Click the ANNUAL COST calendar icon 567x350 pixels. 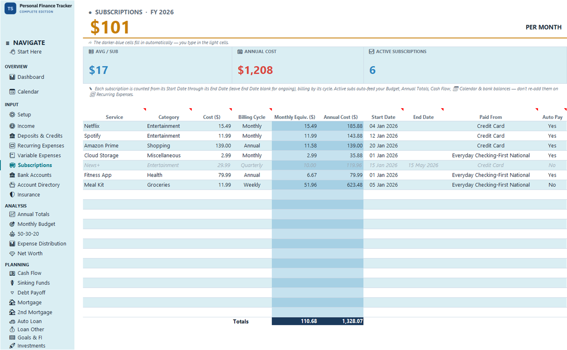(240, 52)
